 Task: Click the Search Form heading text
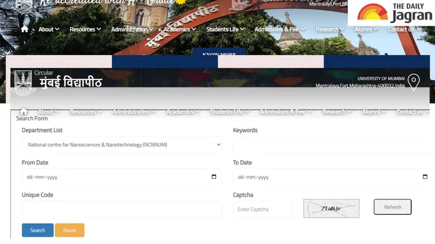point(32,119)
